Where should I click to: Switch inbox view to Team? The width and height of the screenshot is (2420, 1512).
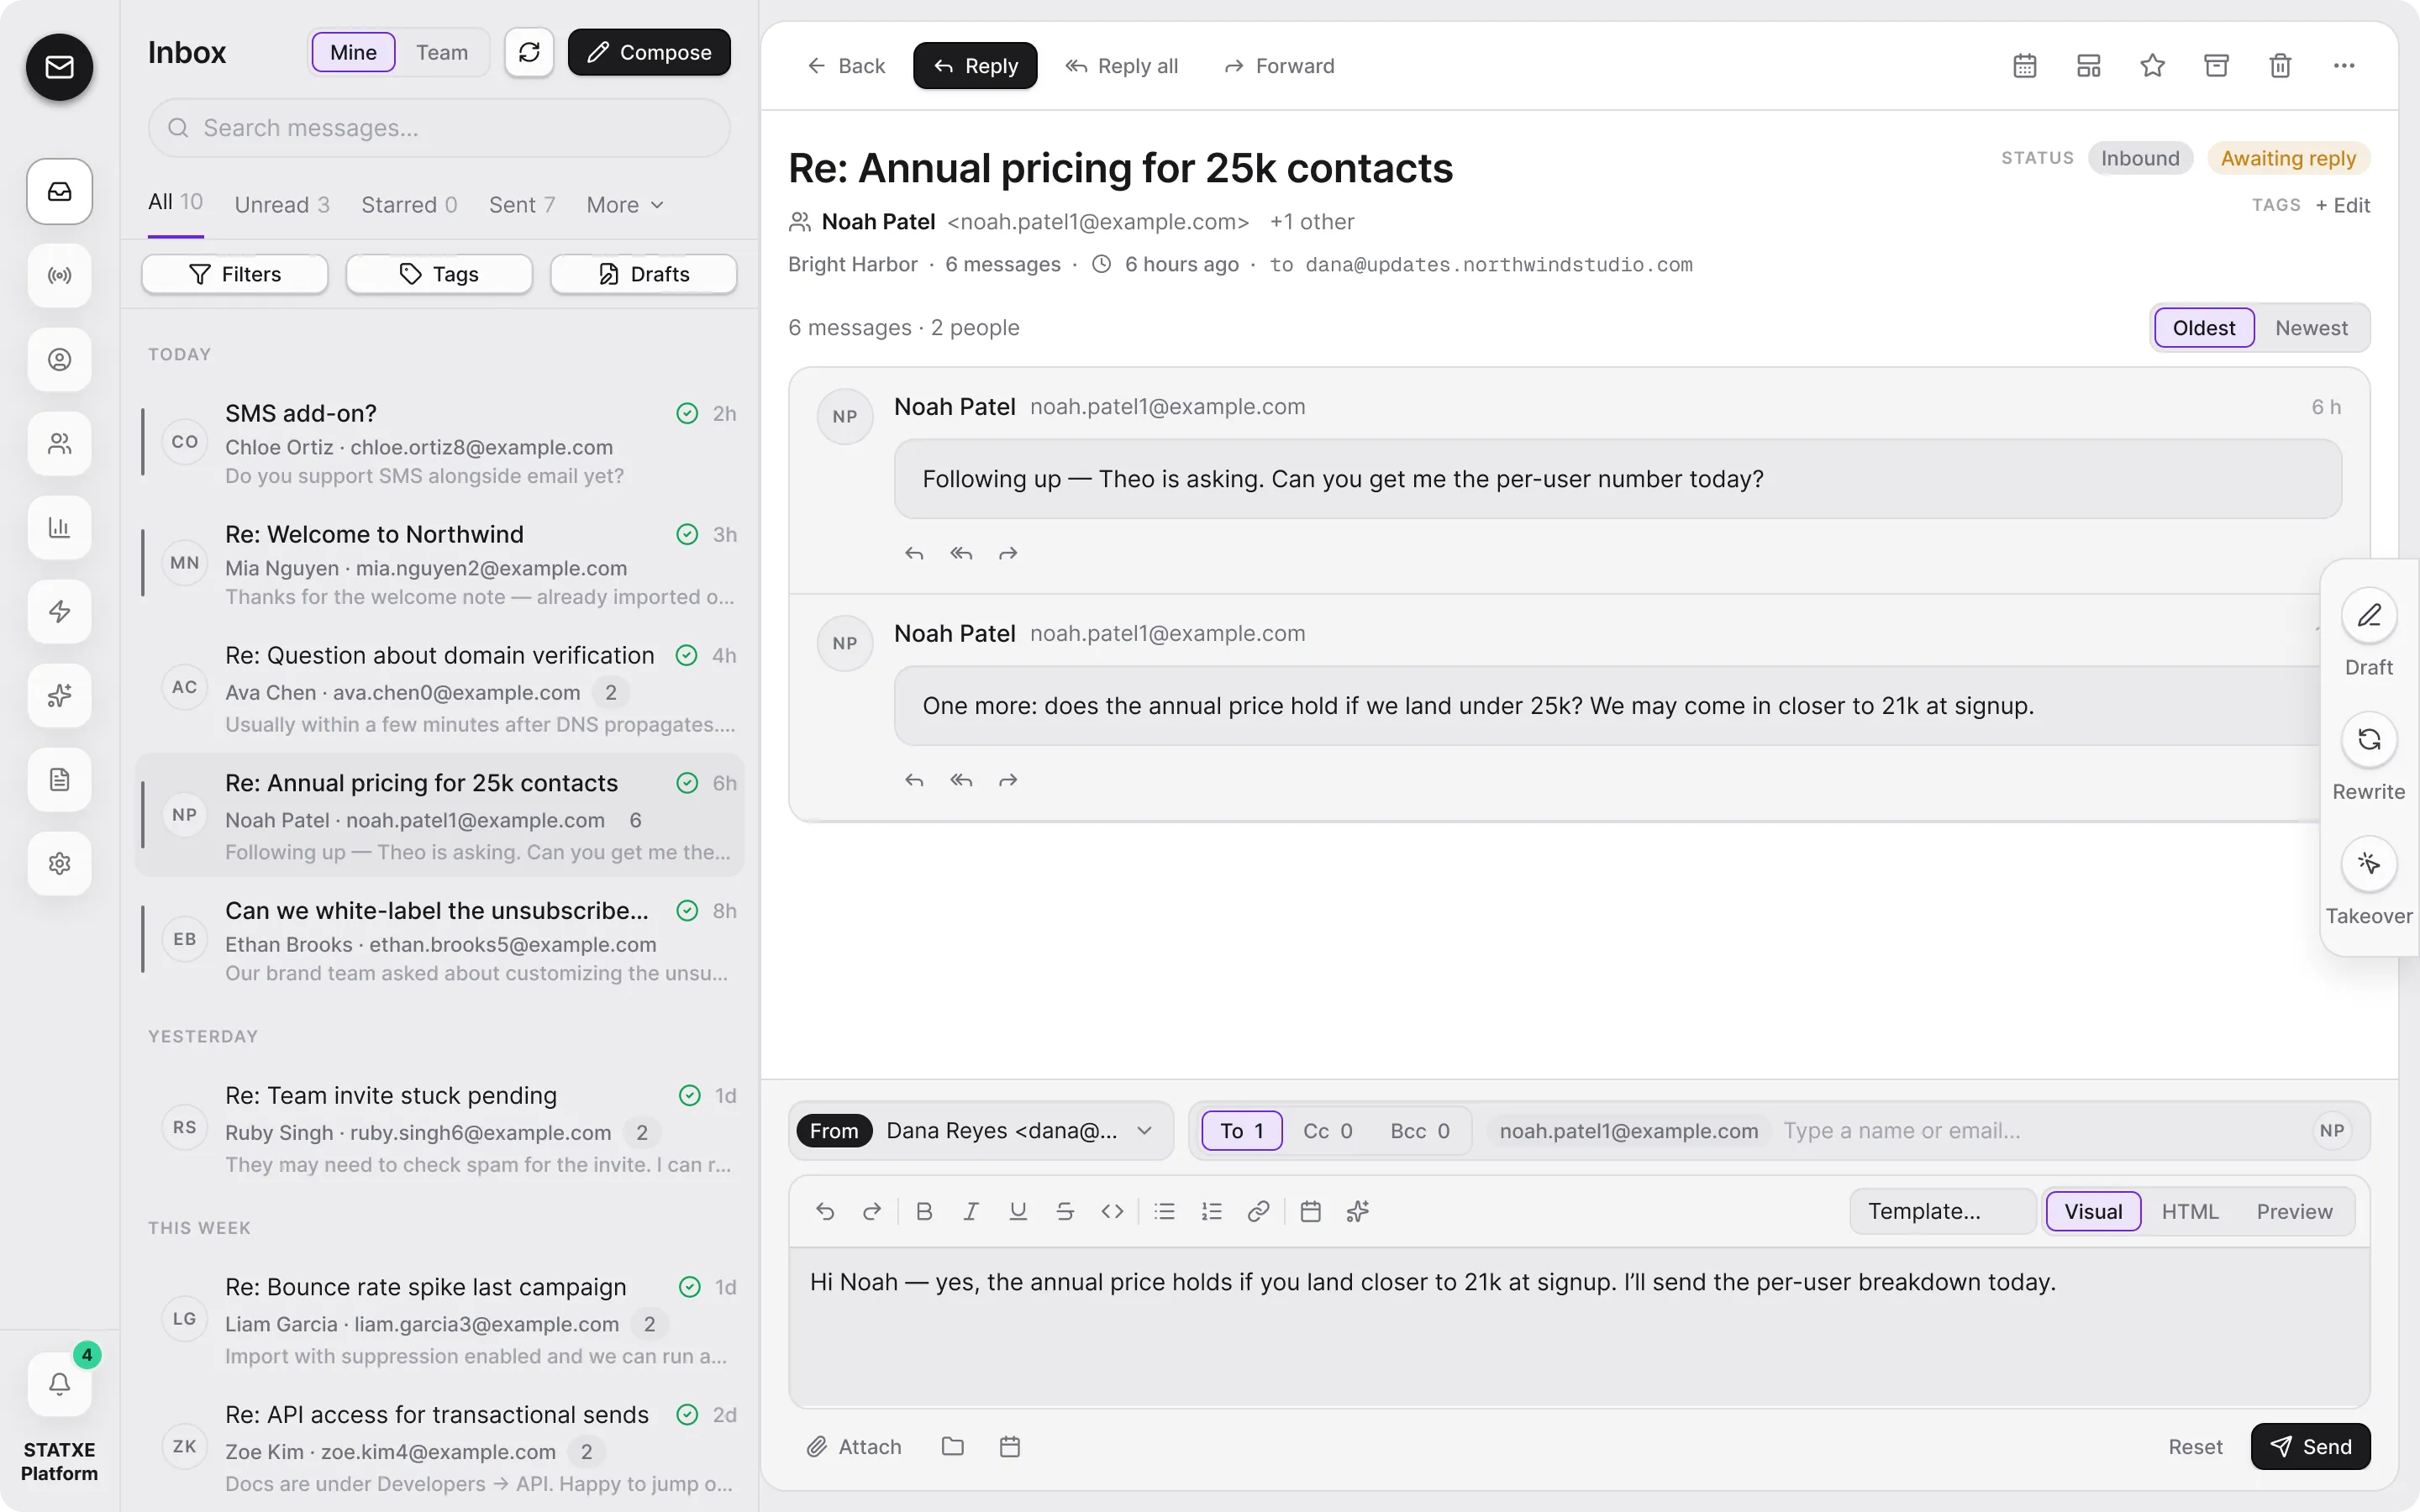[441, 52]
